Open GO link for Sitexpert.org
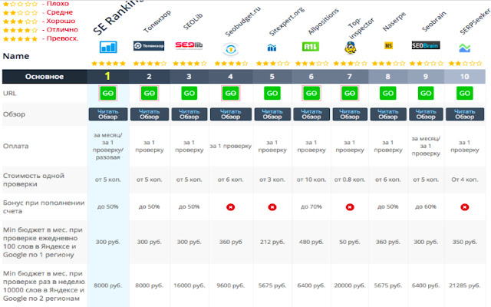 click(x=272, y=93)
